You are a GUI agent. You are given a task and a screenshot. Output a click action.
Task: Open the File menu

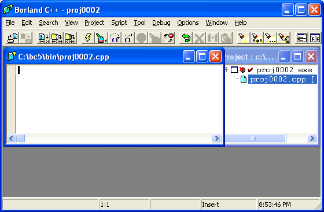[x=10, y=23]
